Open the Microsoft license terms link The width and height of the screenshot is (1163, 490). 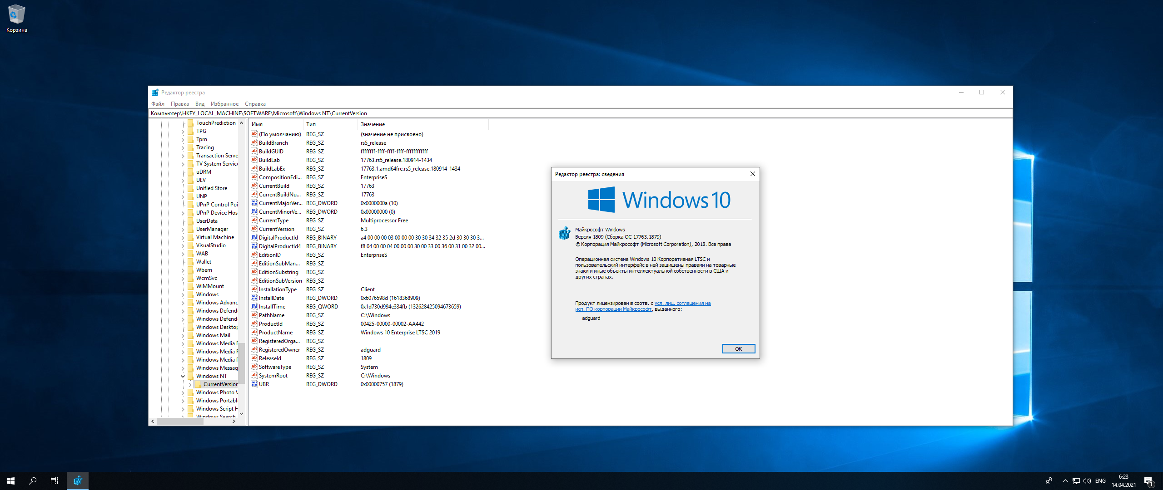click(x=643, y=306)
